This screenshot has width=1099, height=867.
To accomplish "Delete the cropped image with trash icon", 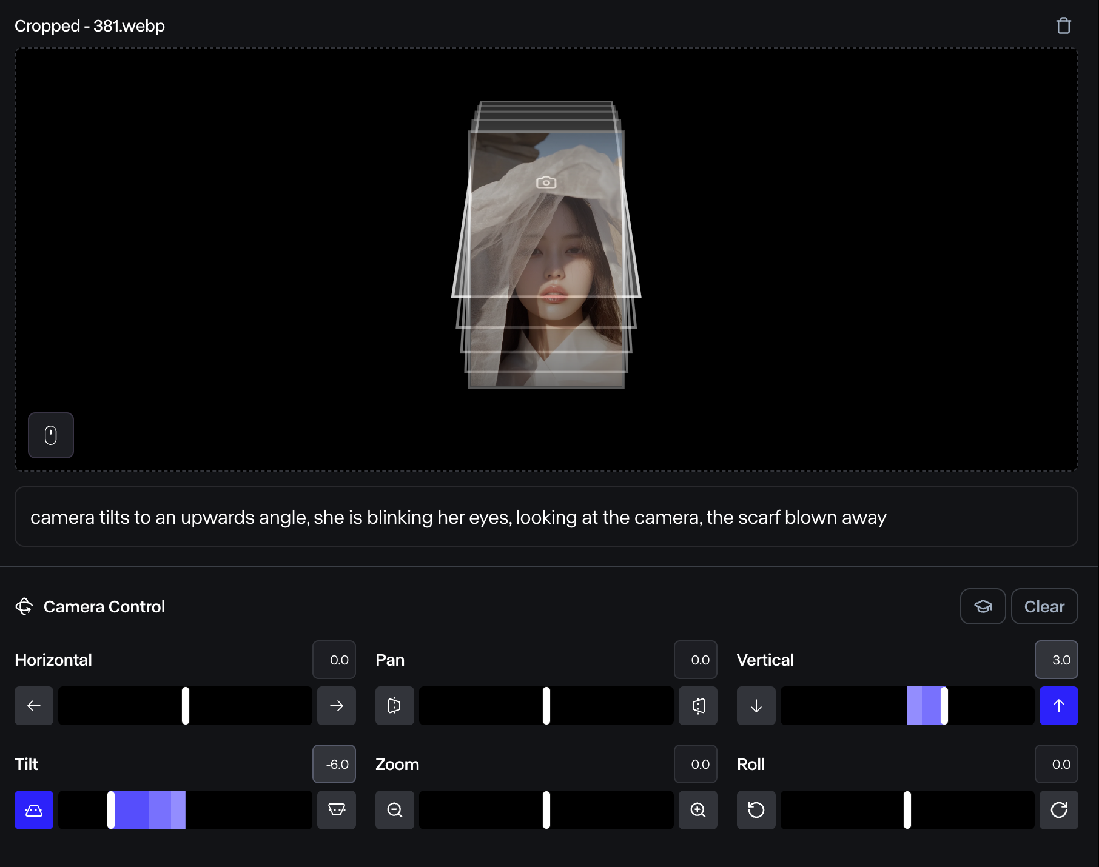I will [x=1063, y=26].
